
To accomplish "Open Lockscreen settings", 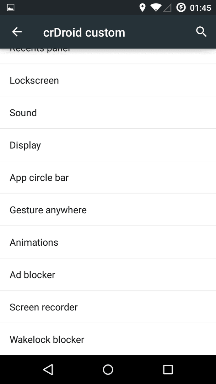I will coord(108,80).
